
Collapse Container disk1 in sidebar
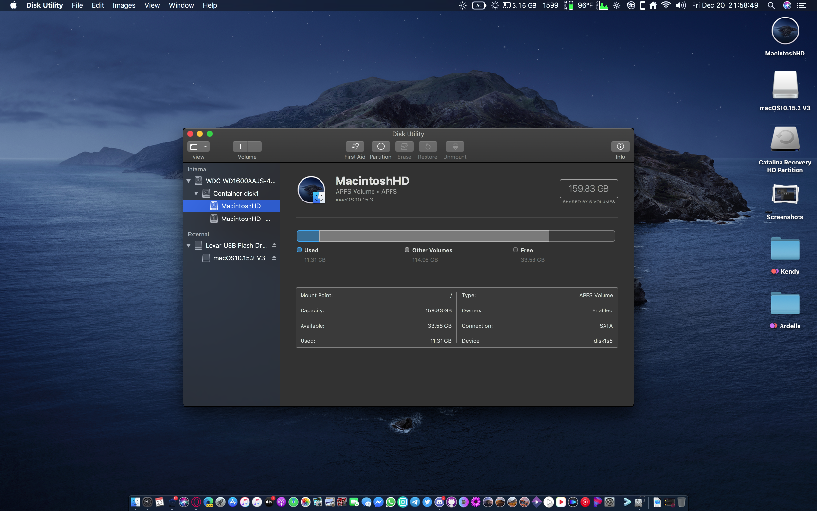(196, 194)
